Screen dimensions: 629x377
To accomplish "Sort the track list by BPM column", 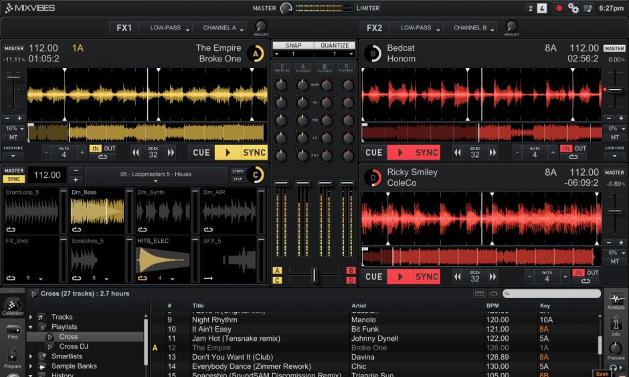I will click(492, 305).
